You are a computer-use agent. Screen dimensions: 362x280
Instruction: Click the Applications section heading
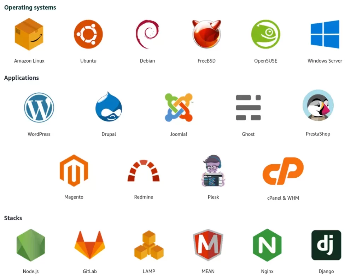[22, 78]
